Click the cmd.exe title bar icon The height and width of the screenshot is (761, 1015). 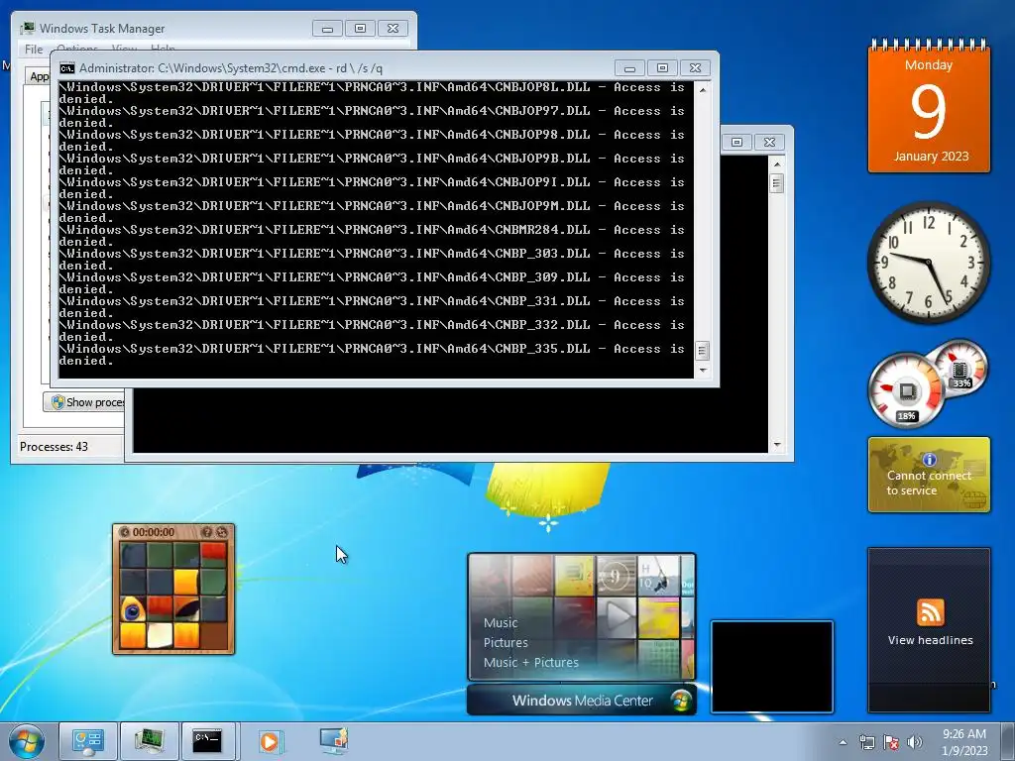click(67, 68)
